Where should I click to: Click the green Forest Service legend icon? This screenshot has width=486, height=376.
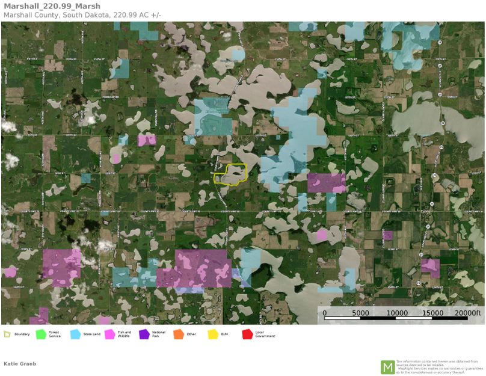tap(40, 335)
